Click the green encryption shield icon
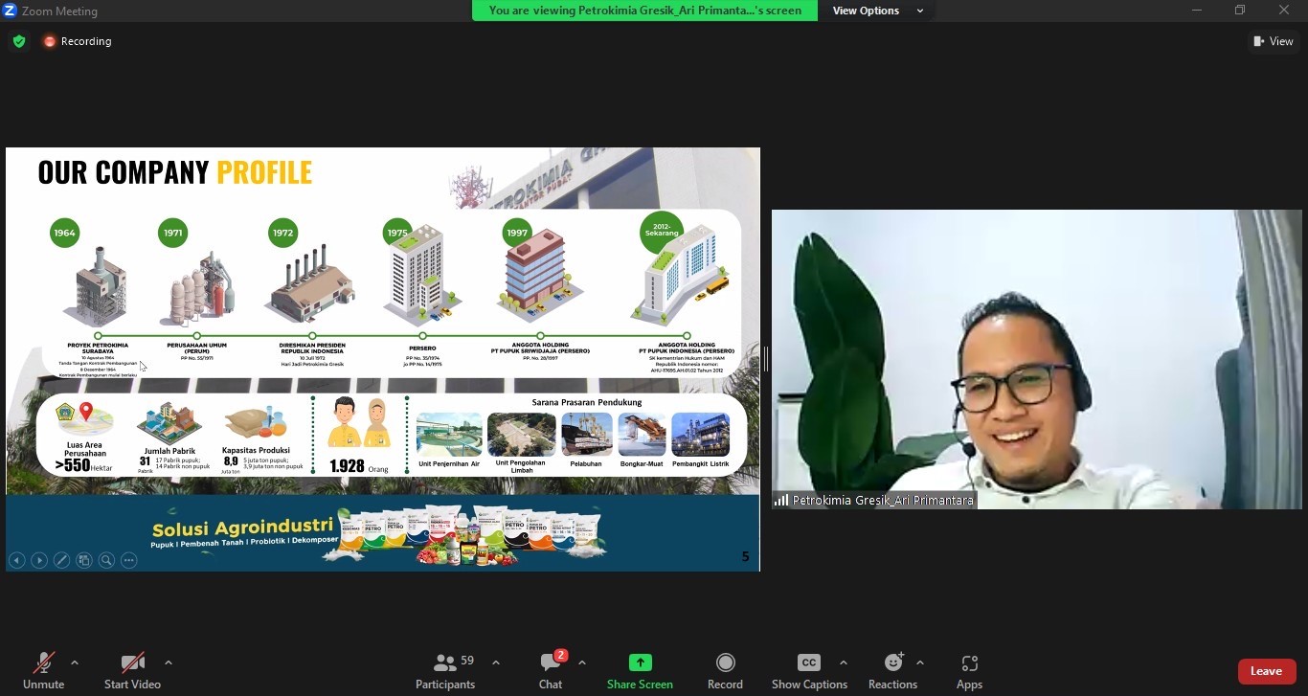 [19, 41]
